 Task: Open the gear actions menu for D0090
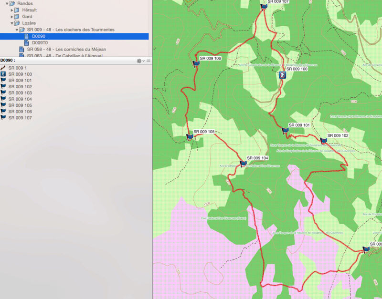(x=140, y=61)
